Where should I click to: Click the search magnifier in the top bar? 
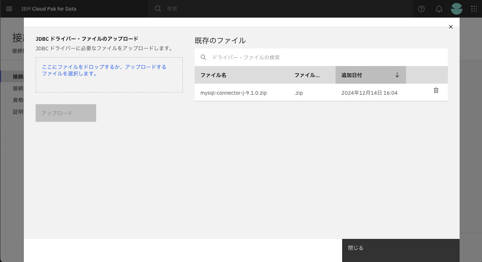pos(158,9)
